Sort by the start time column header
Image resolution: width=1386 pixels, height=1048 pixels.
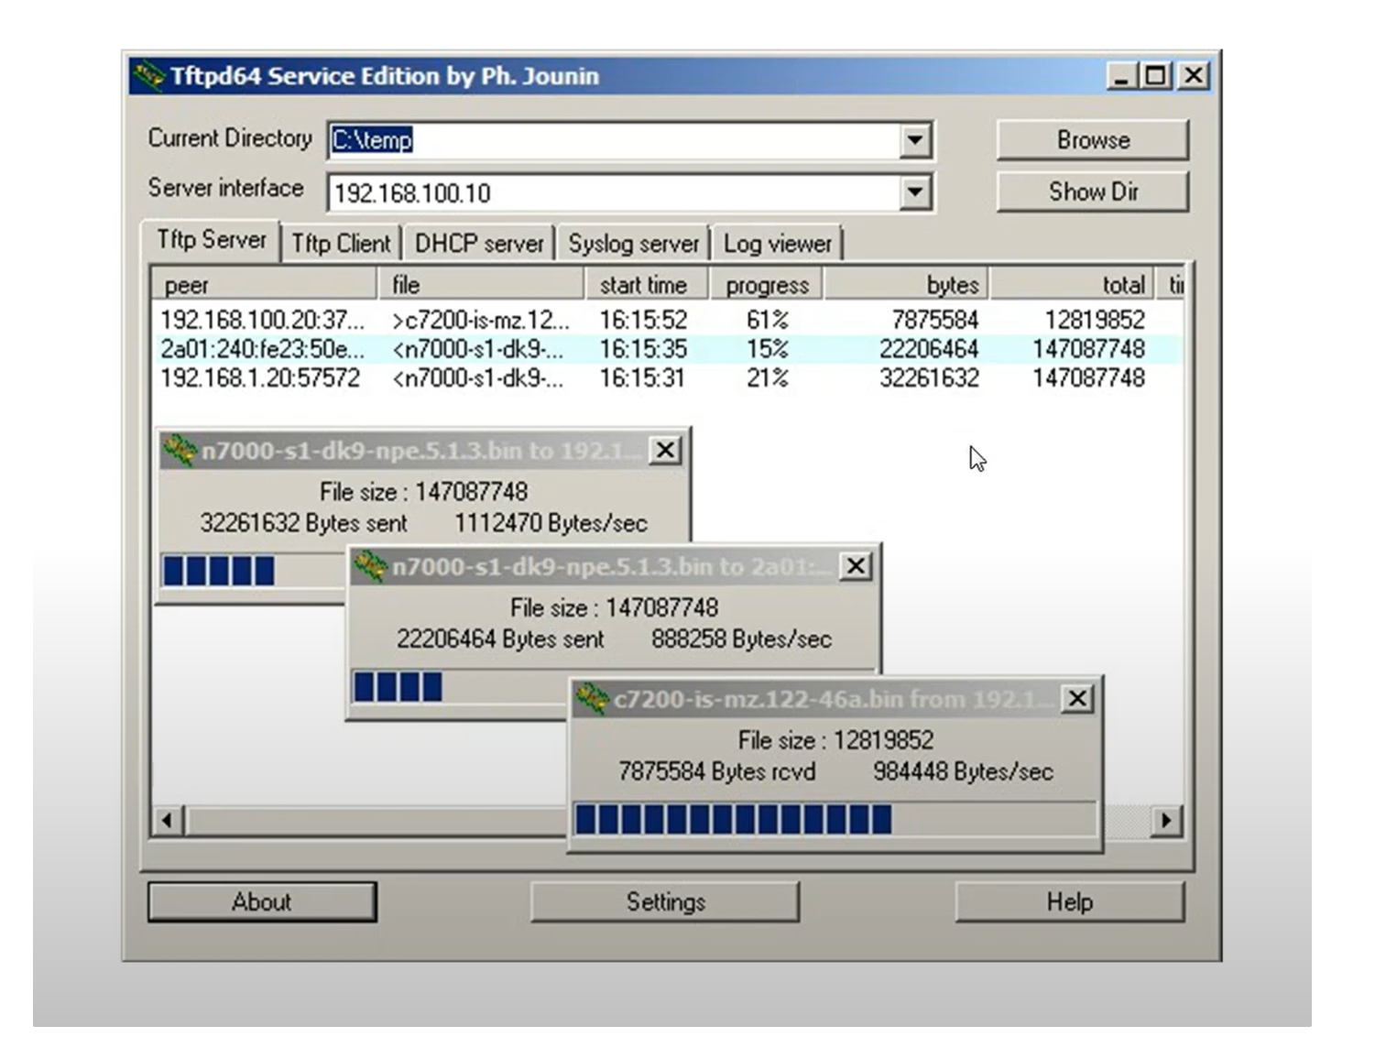click(x=647, y=285)
